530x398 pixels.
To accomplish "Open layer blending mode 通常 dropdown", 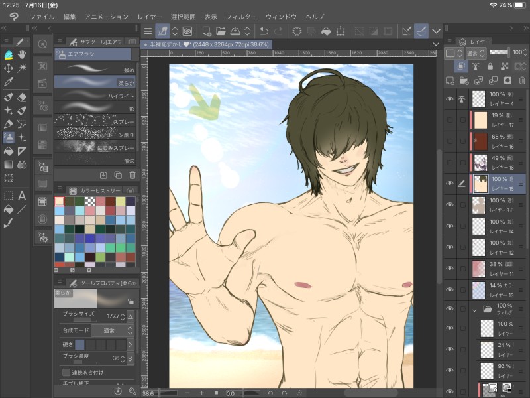I will coord(476,53).
